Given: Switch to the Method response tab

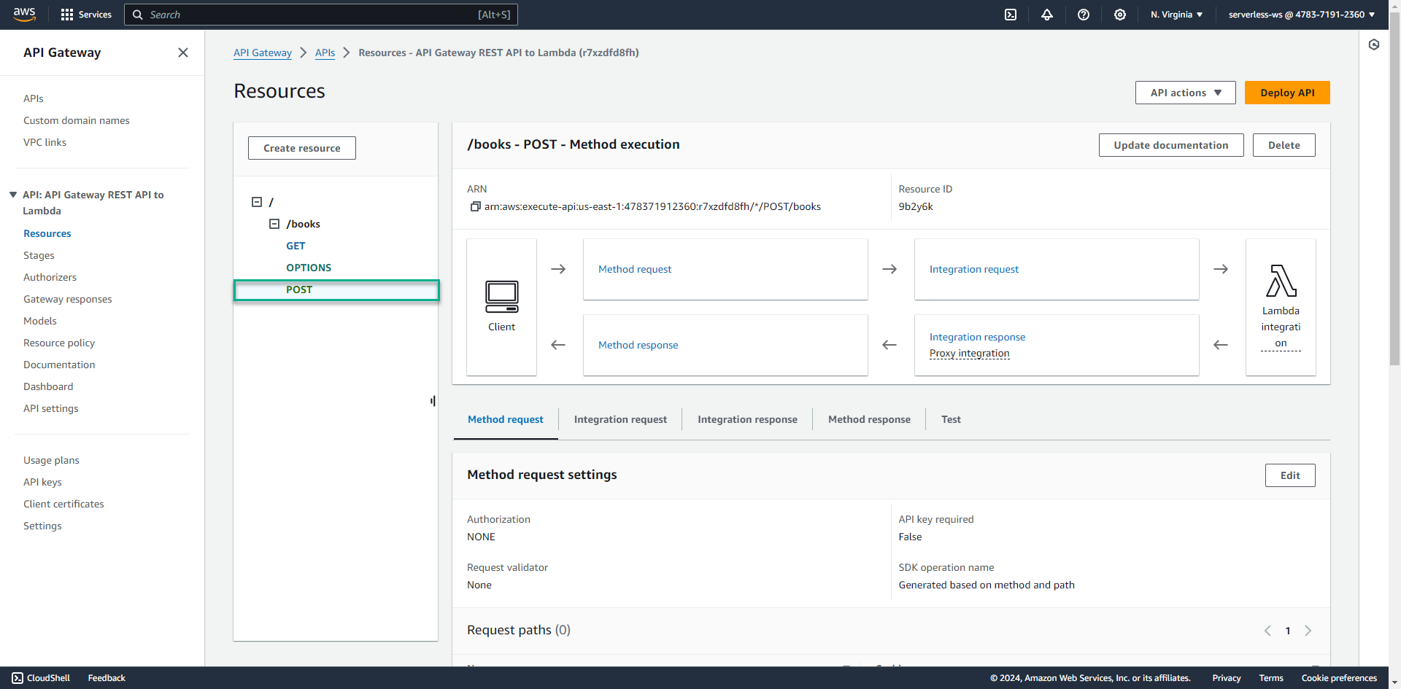Looking at the screenshot, I should coord(869,419).
